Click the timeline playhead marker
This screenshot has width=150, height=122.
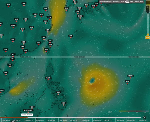pos(27,117)
